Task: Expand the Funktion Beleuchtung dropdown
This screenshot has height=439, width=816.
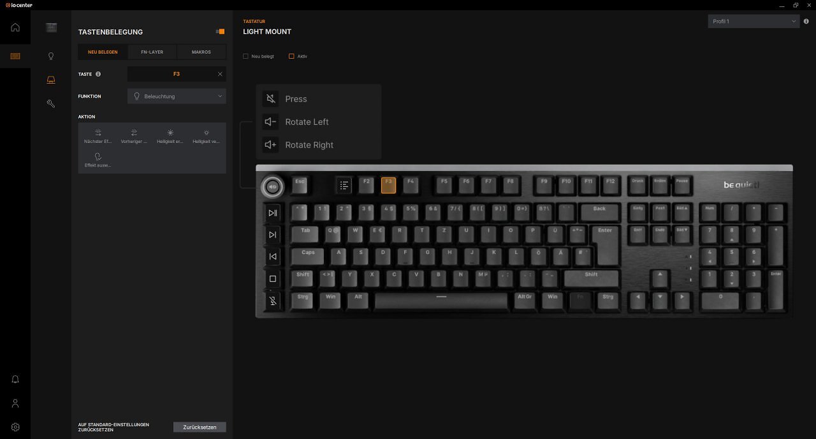Action: [177, 96]
